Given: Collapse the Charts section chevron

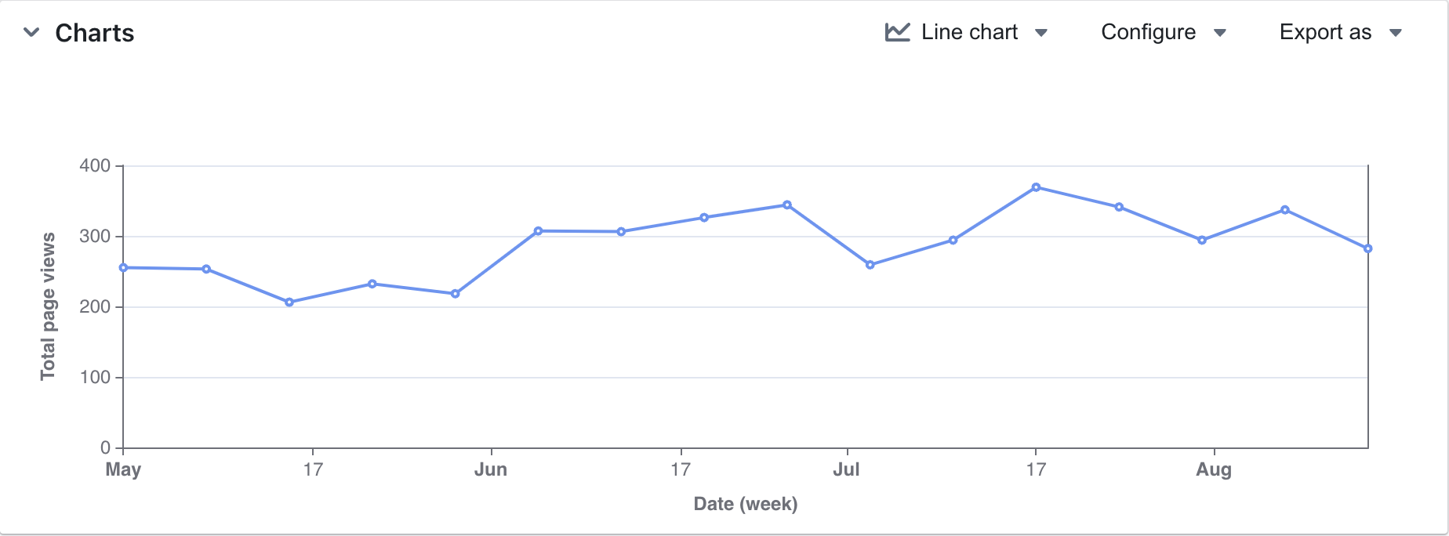Looking at the screenshot, I should click(x=31, y=33).
